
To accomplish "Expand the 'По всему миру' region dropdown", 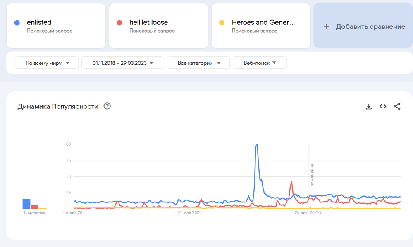I will (x=46, y=63).
